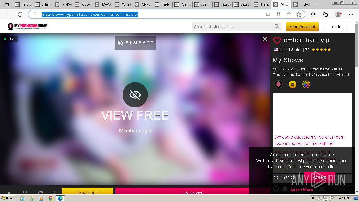Open the media player from the taskbar
Image resolution: width=359 pixels, height=202 pixels.
[41, 198]
